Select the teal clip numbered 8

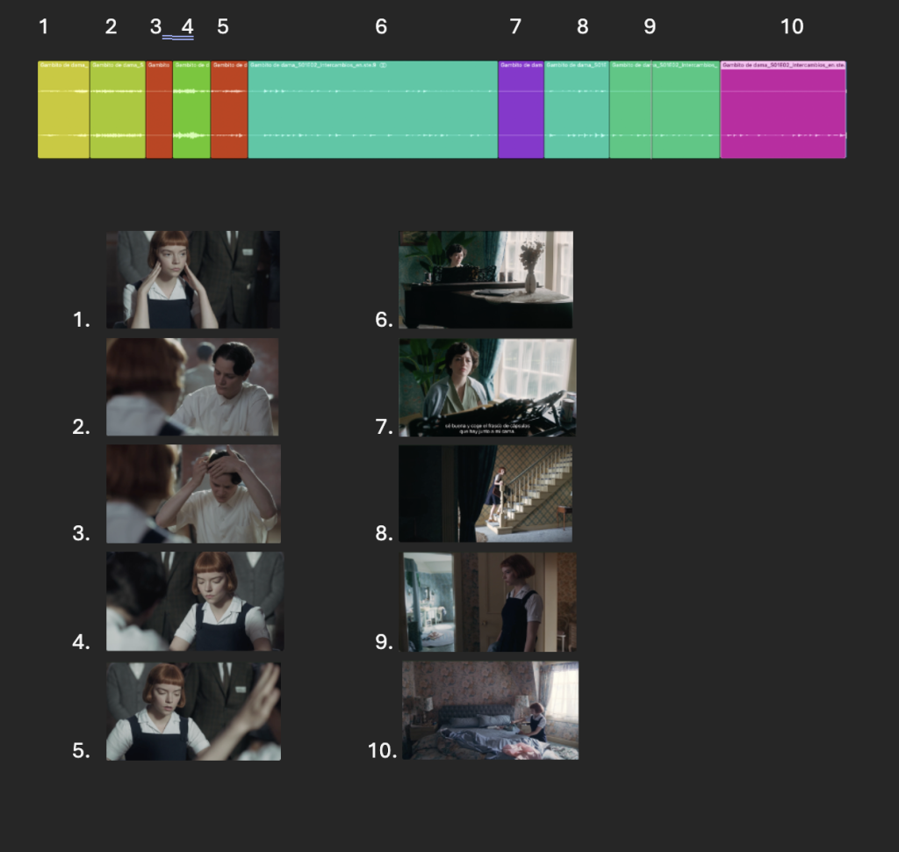[x=577, y=109]
